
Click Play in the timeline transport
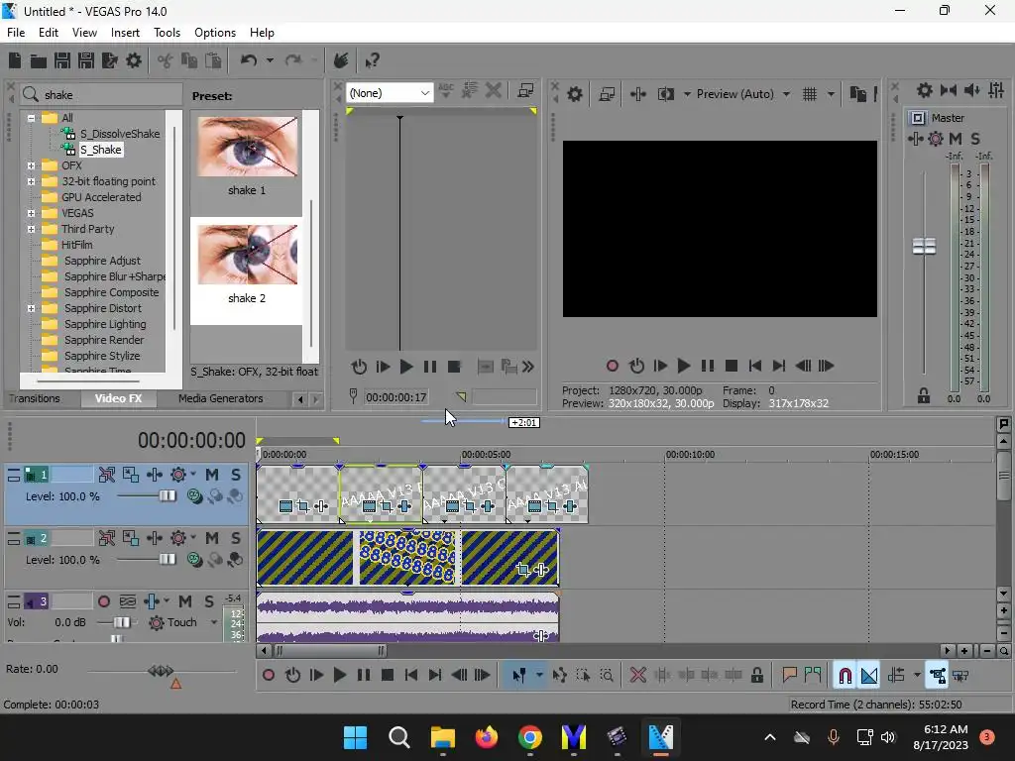(339, 676)
